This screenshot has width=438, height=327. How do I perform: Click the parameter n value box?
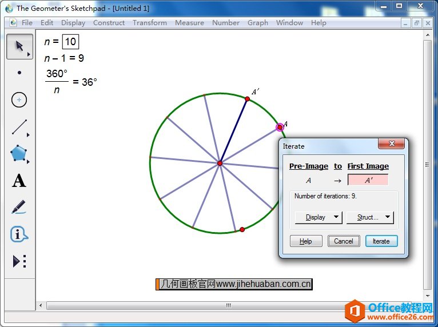click(x=70, y=42)
